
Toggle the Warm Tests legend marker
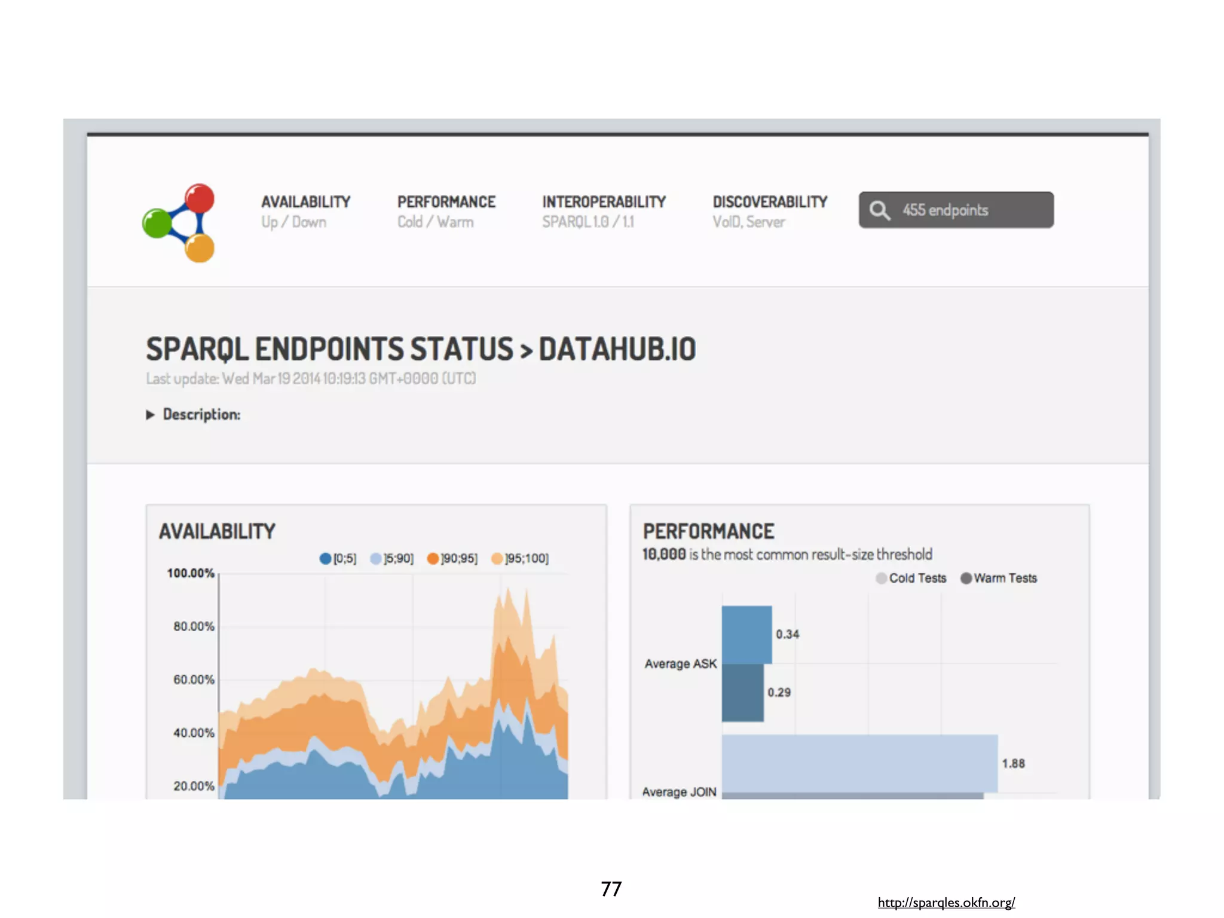(966, 578)
